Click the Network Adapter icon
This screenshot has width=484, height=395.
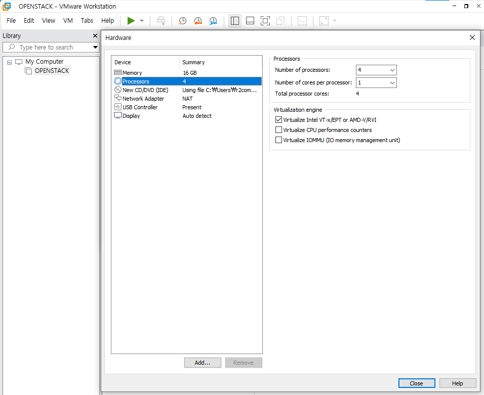118,98
